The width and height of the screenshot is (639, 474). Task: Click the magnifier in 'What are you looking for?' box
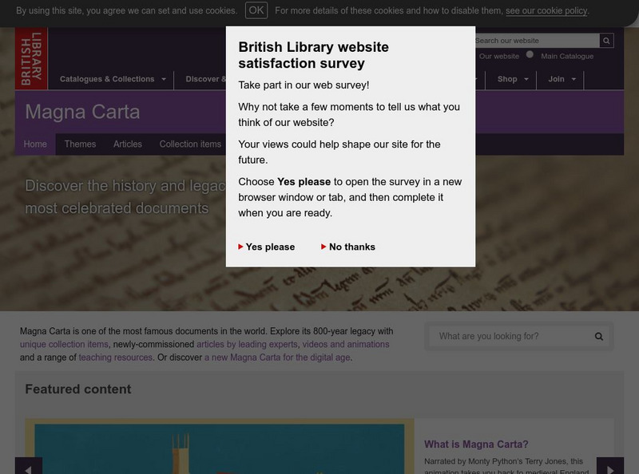pos(598,337)
